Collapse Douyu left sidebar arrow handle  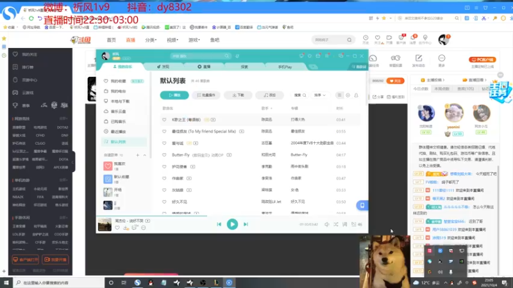pyautogui.click(x=73, y=163)
